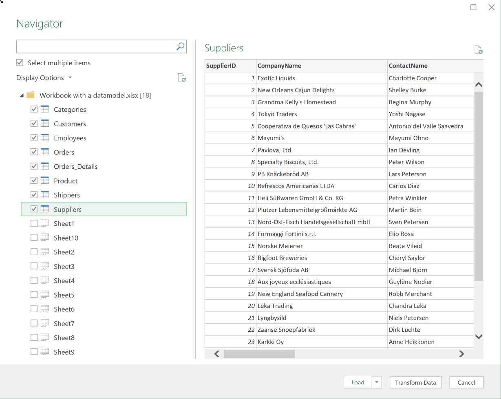Click the Customers table icon
This screenshot has height=399, width=501.
point(45,123)
